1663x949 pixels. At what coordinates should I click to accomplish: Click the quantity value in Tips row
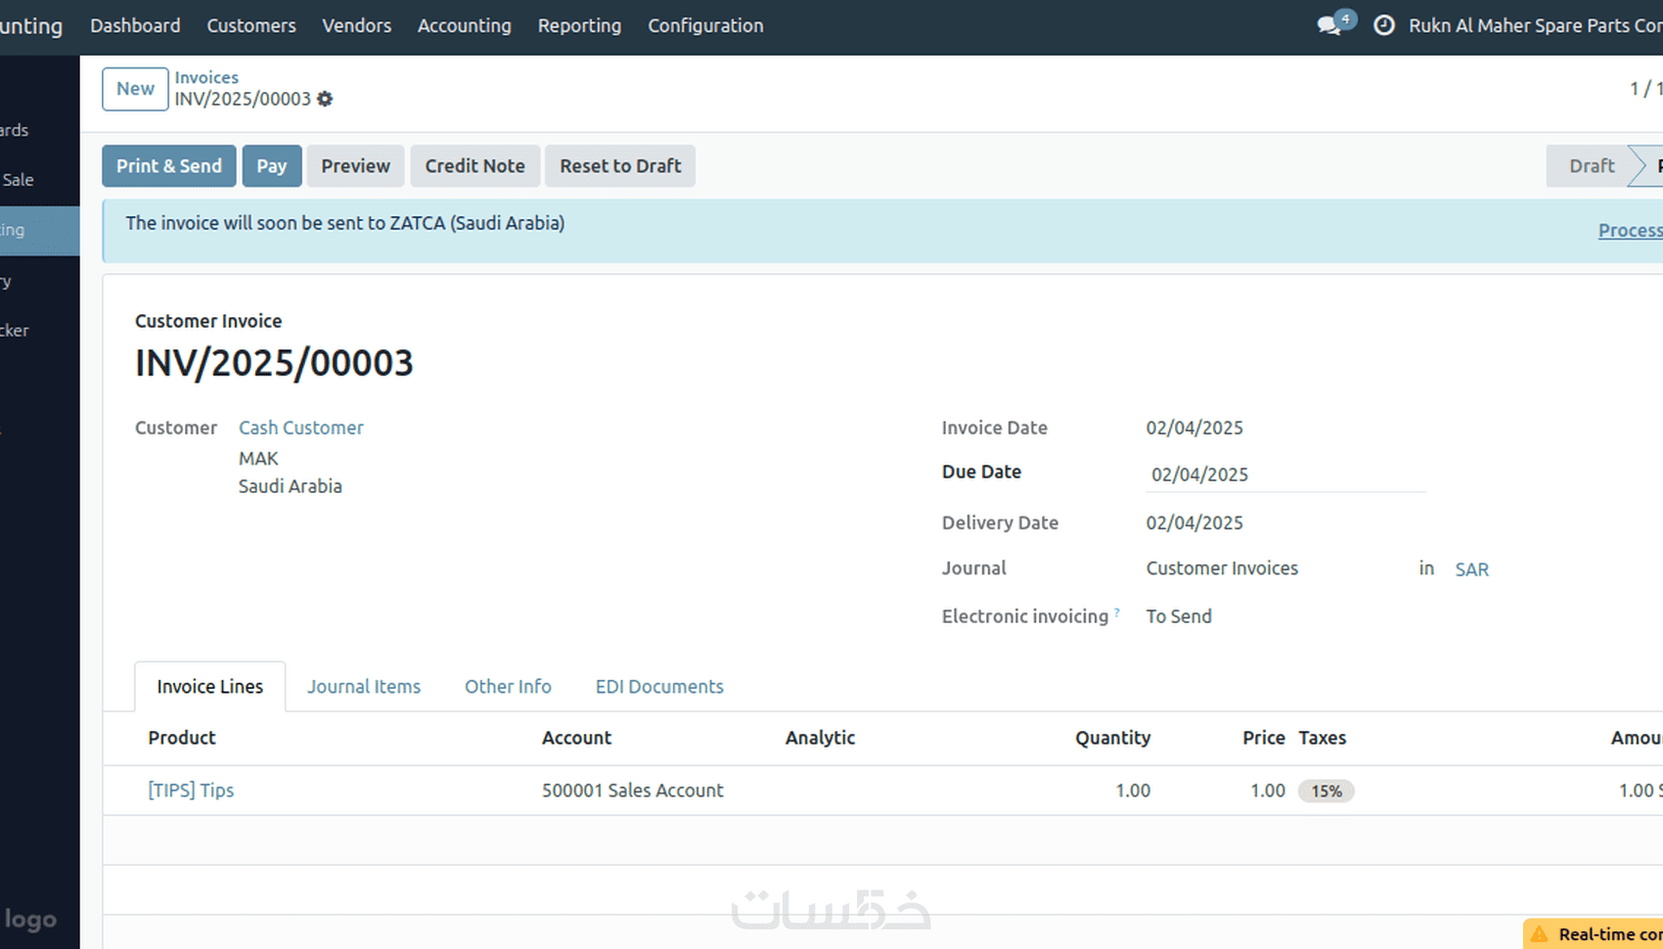(1133, 791)
